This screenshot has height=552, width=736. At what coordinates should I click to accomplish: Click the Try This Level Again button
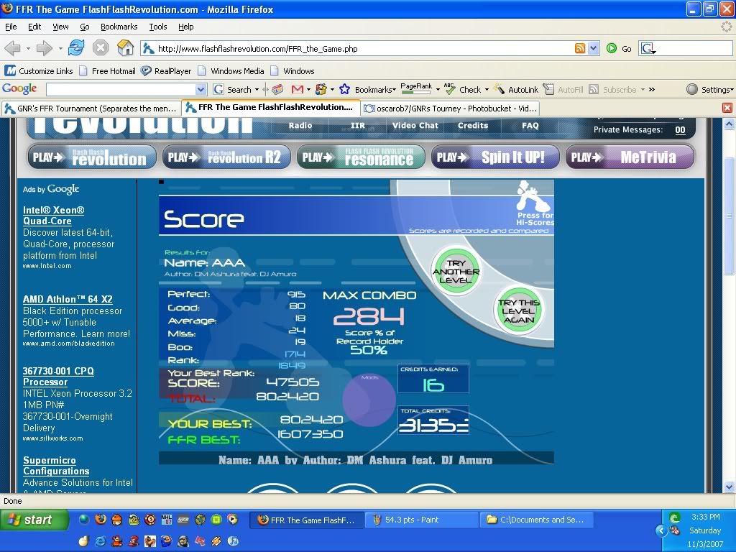pyautogui.click(x=518, y=312)
